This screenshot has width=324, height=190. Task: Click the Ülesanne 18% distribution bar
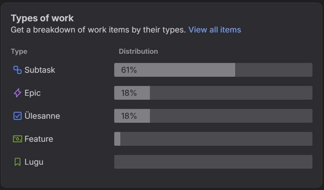point(213,116)
